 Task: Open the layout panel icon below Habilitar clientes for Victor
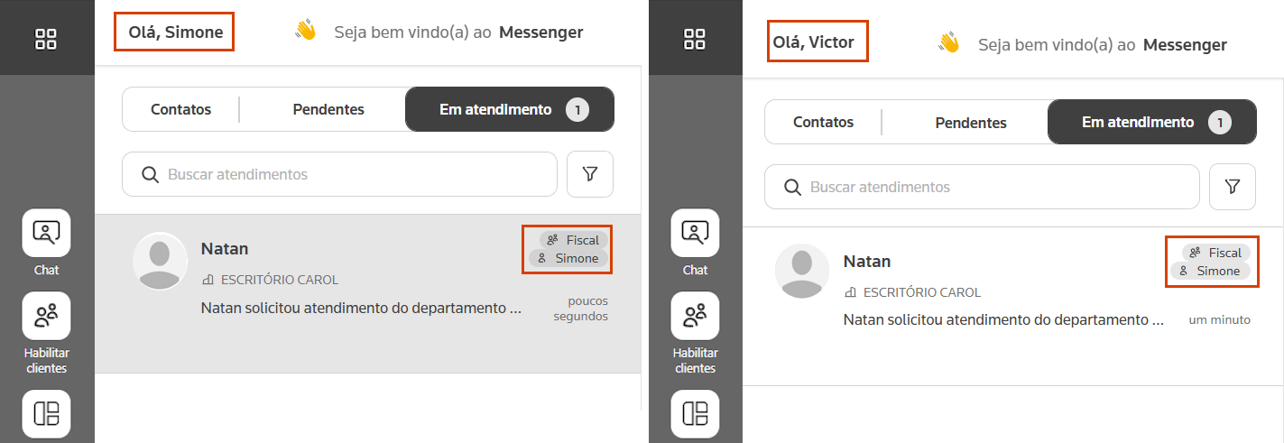(695, 413)
